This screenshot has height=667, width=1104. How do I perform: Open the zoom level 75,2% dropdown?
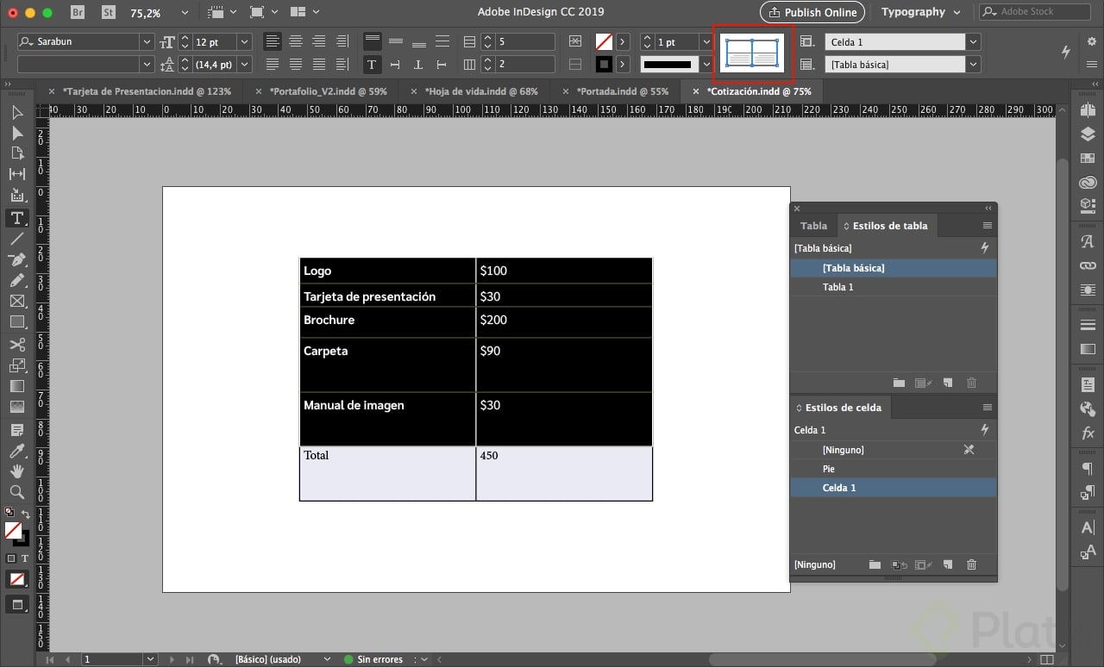(x=186, y=13)
